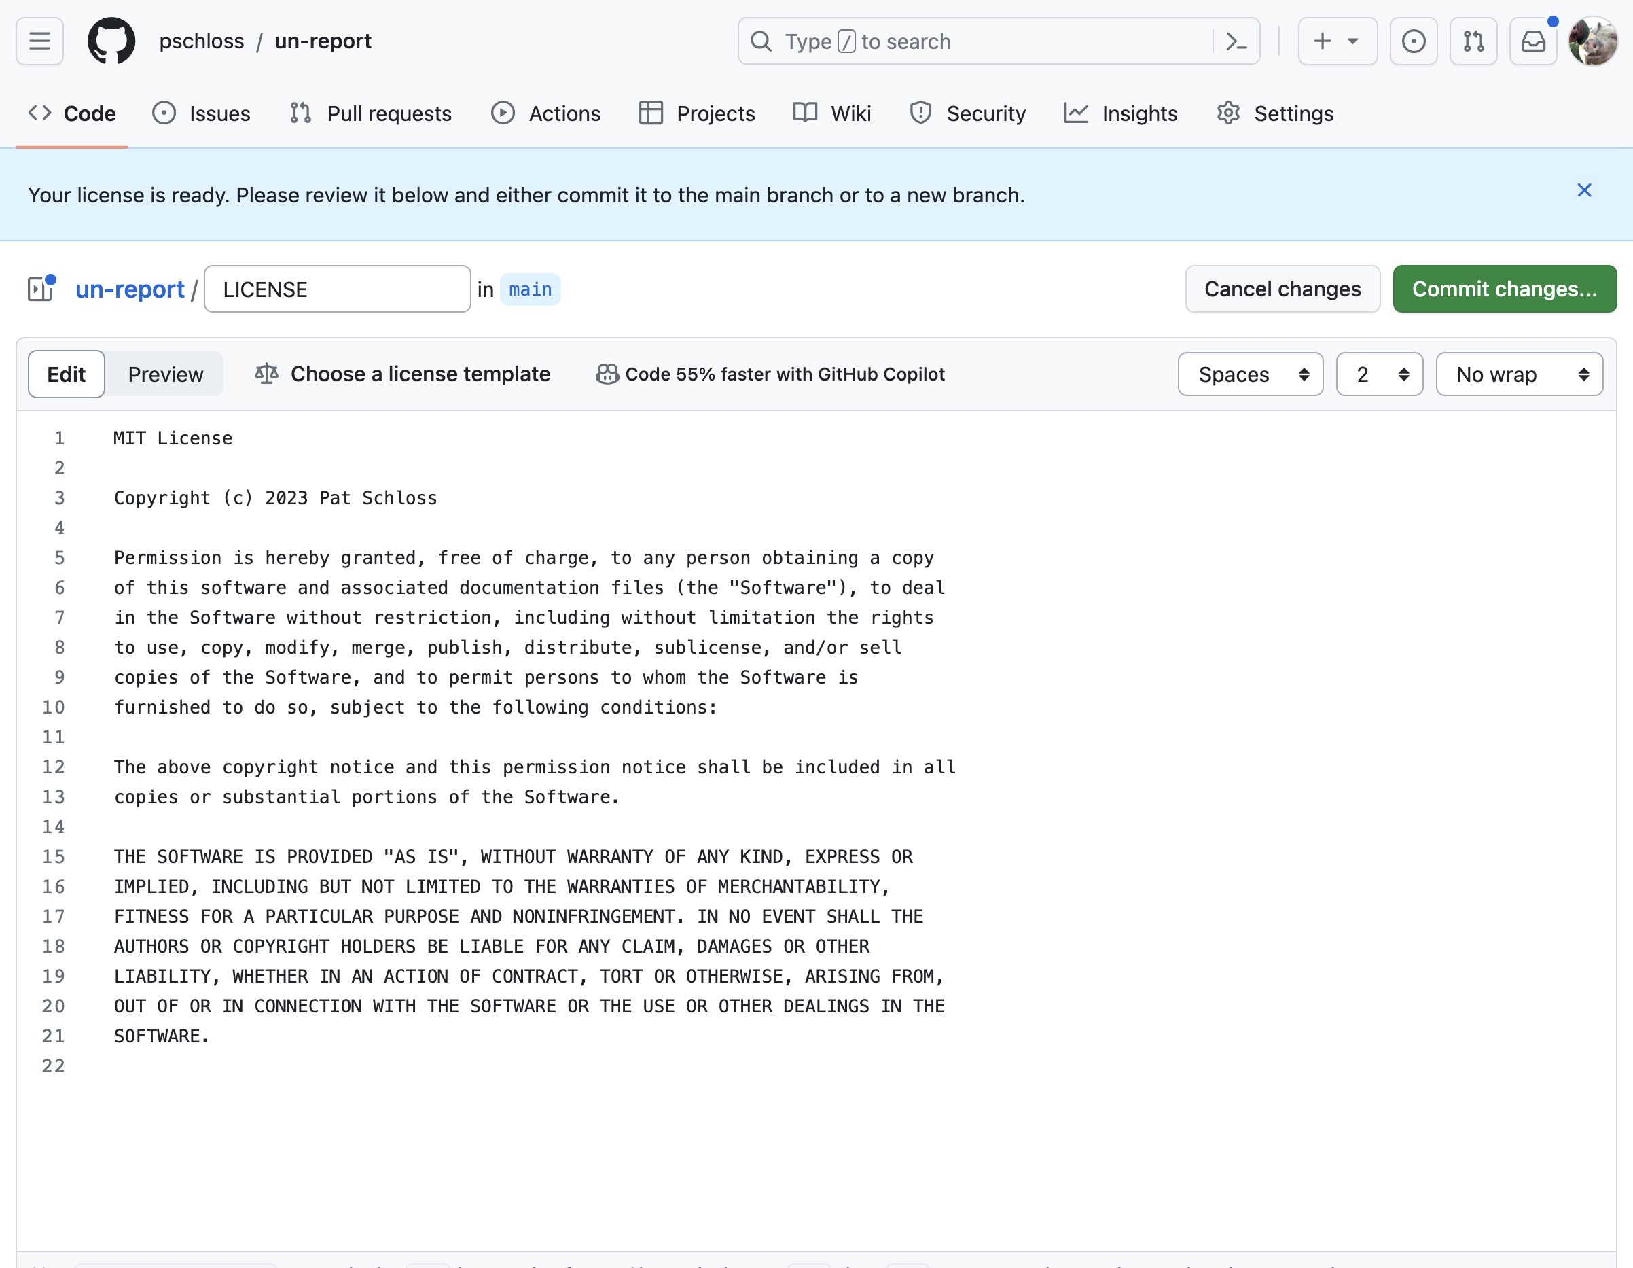Select the Edit mode toggle

point(67,374)
